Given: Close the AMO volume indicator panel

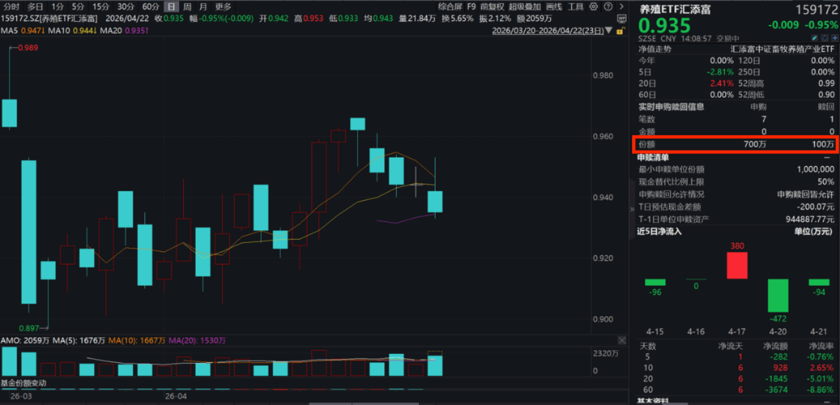Looking at the screenshot, I should click(x=622, y=340).
